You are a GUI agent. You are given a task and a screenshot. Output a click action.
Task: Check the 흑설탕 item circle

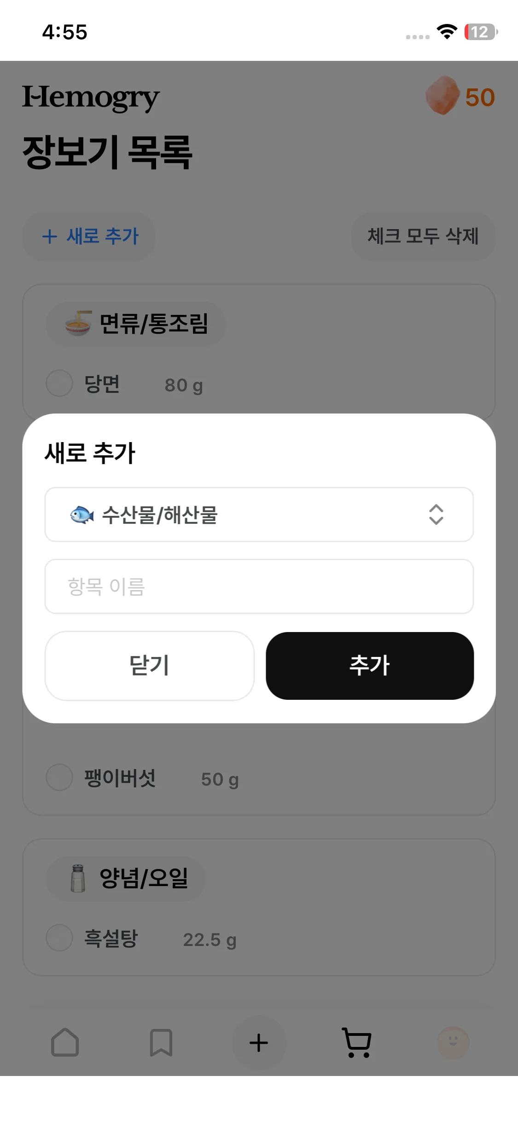[x=59, y=938]
